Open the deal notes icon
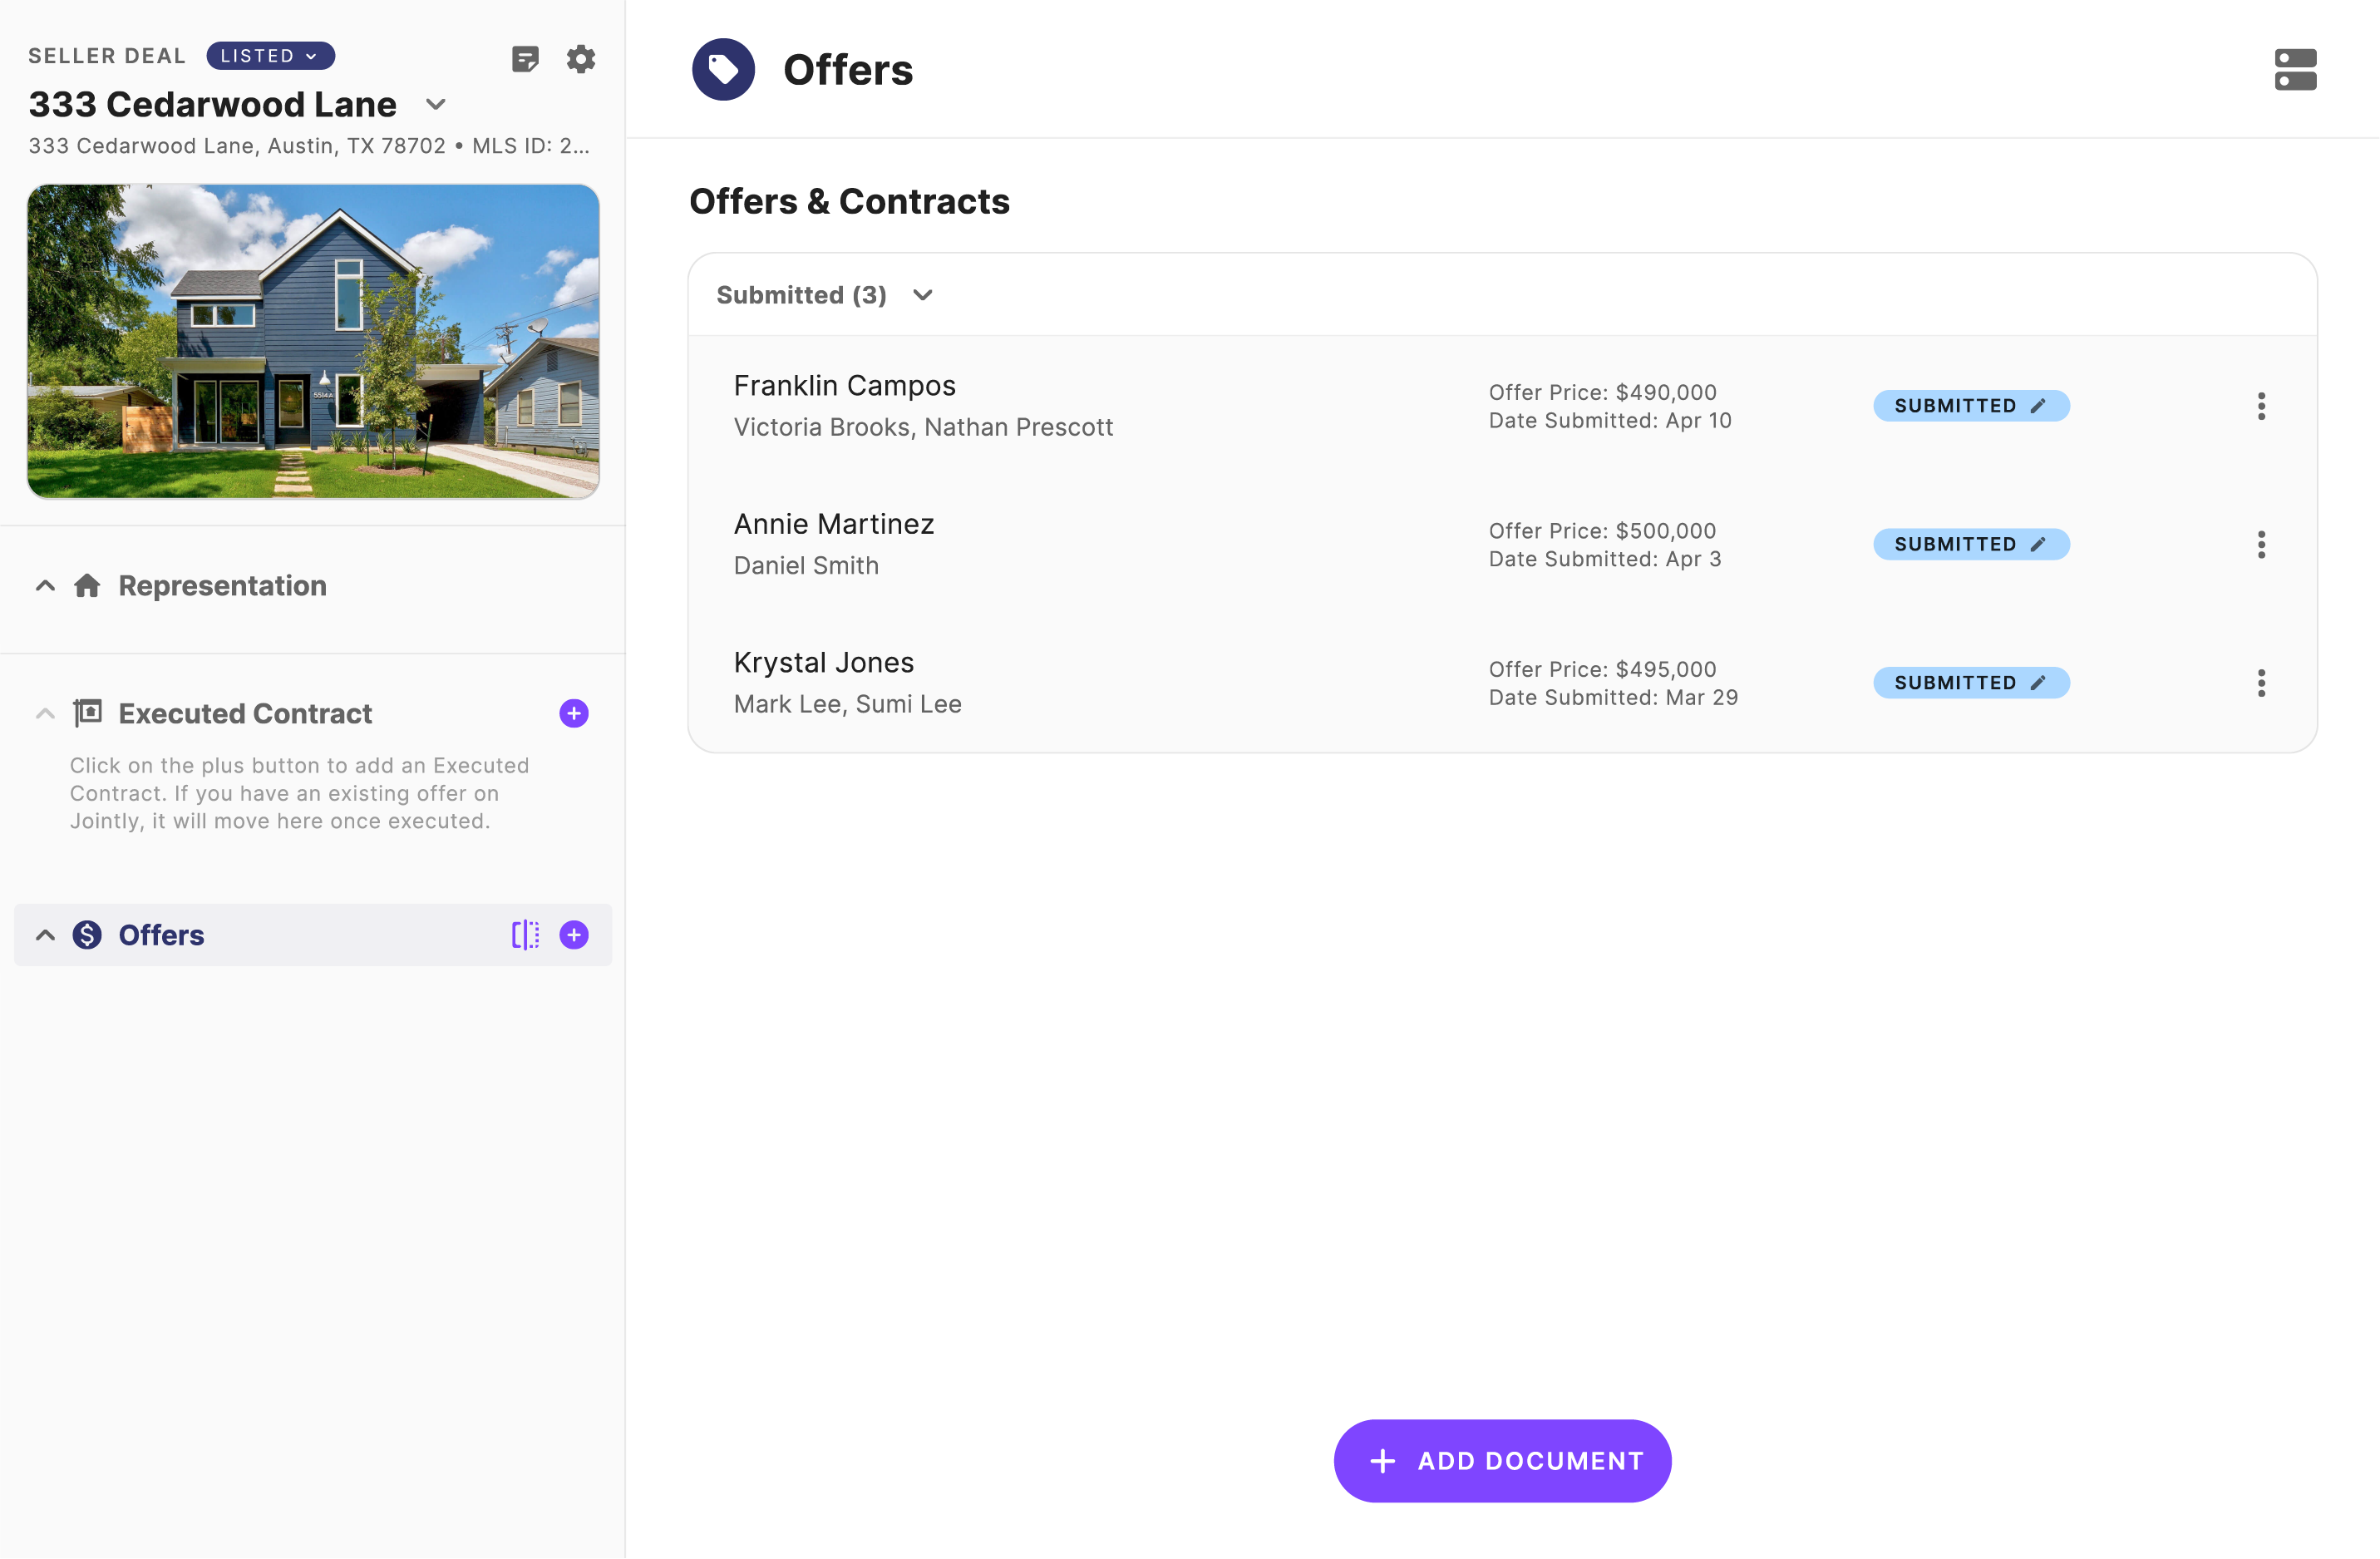The height and width of the screenshot is (1559, 2380). [x=525, y=59]
